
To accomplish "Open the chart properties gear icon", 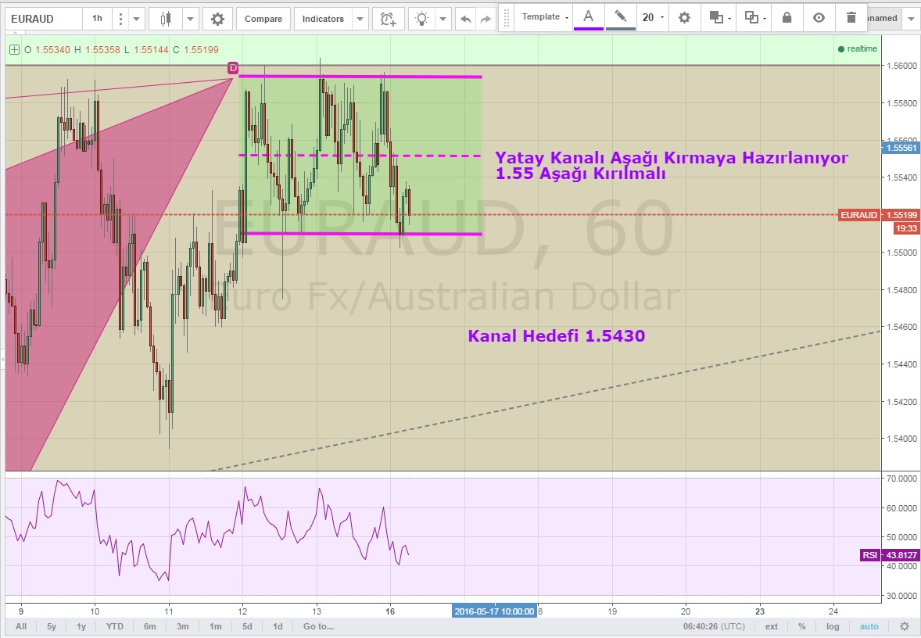I will tap(217, 19).
